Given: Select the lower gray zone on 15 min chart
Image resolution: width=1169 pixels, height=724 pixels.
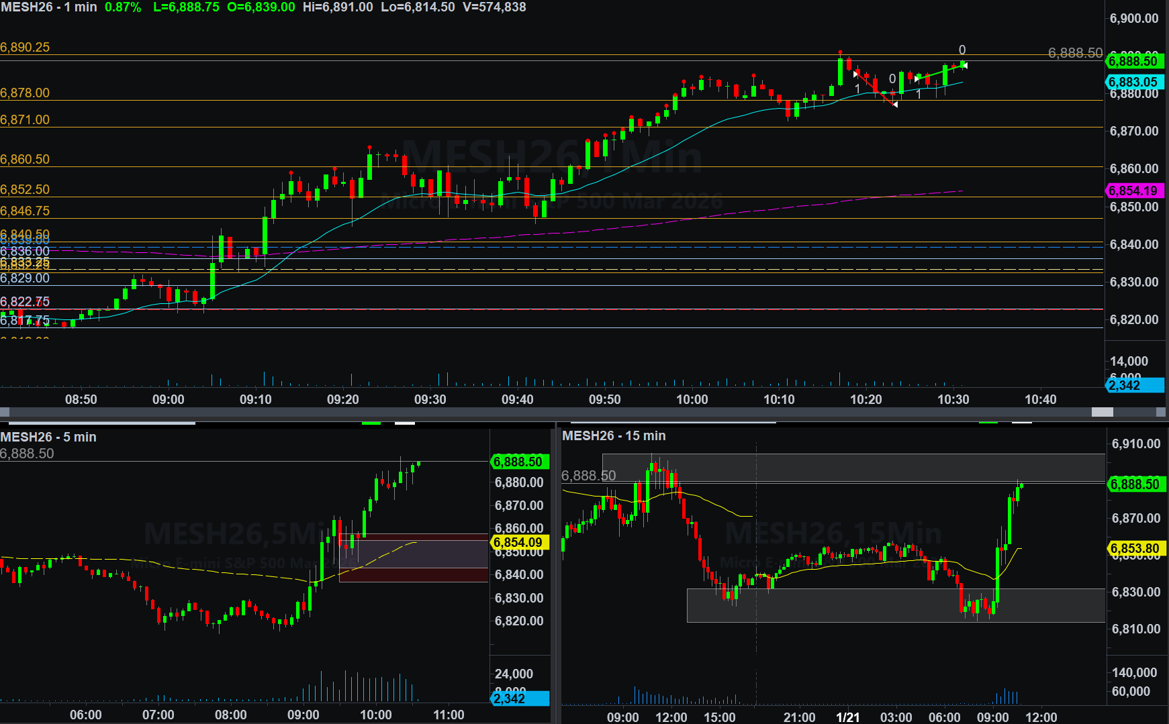Looking at the screenshot, I should coord(895,605).
